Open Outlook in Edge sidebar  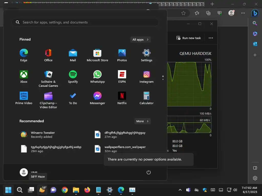255,44
